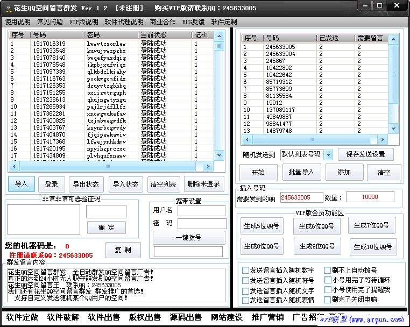410x327 pixels.
Task: Open the 软件代理说明 menu
Action: tap(124, 22)
